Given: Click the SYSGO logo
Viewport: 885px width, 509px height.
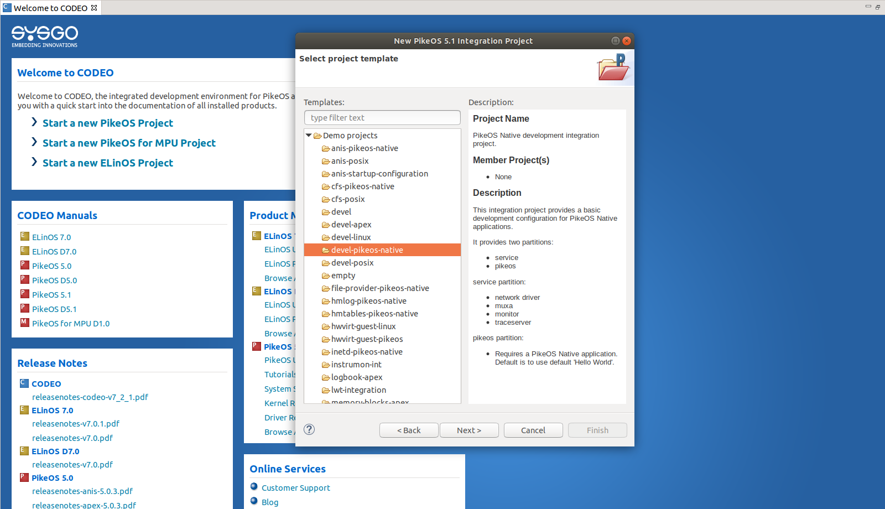Looking at the screenshot, I should [x=45, y=37].
